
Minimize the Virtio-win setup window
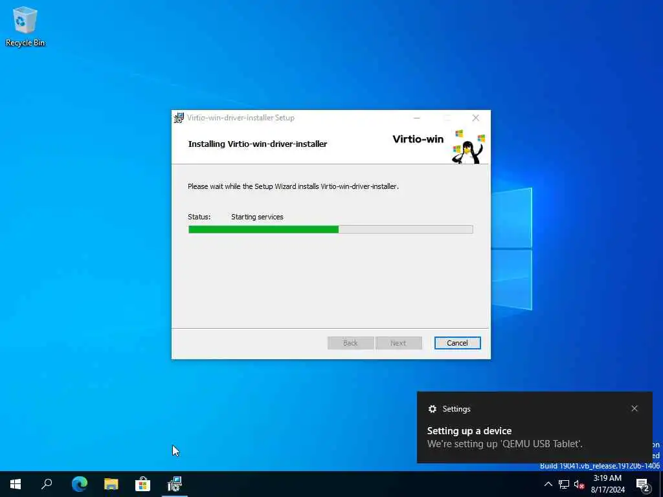coord(416,118)
